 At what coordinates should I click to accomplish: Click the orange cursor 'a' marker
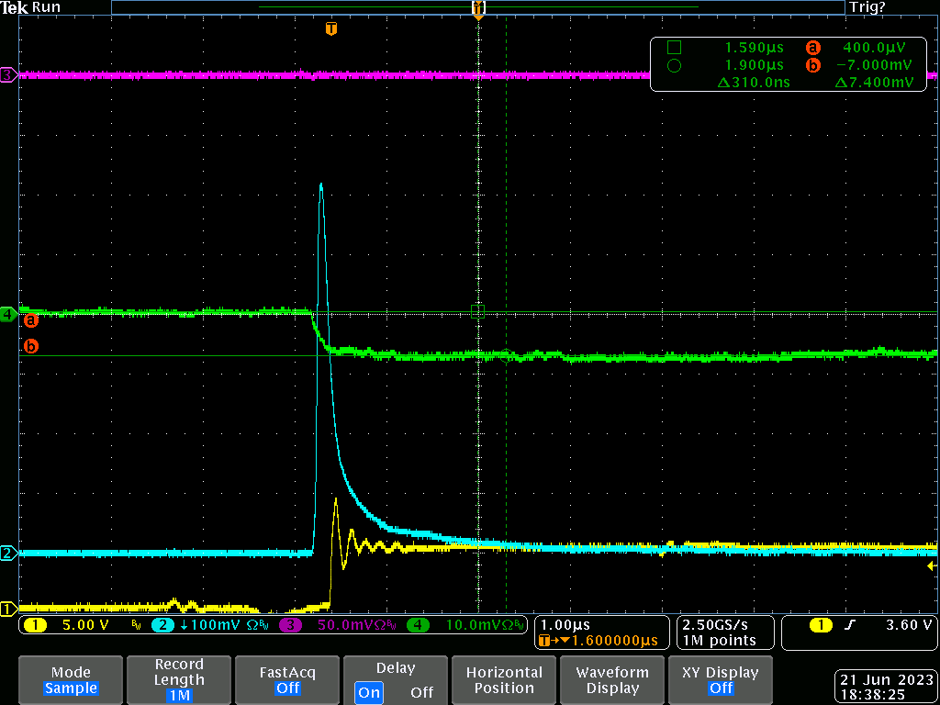(31, 320)
